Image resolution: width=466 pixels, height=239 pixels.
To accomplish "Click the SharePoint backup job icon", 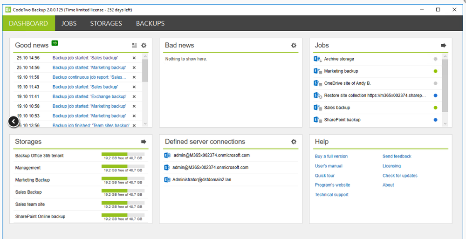I will 318,120.
